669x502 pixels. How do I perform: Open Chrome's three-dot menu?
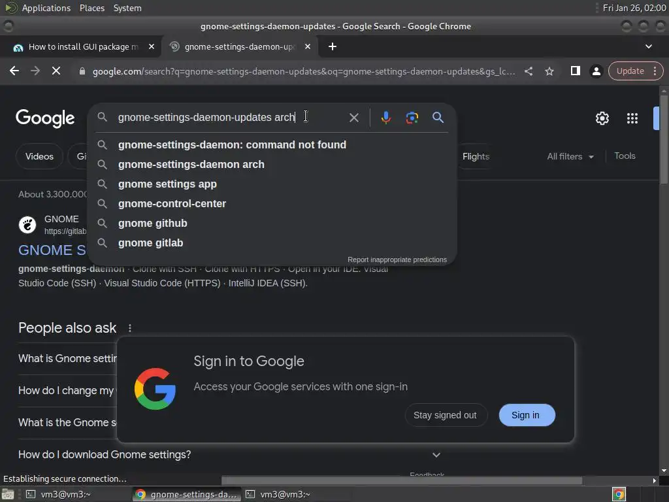pyautogui.click(x=655, y=71)
